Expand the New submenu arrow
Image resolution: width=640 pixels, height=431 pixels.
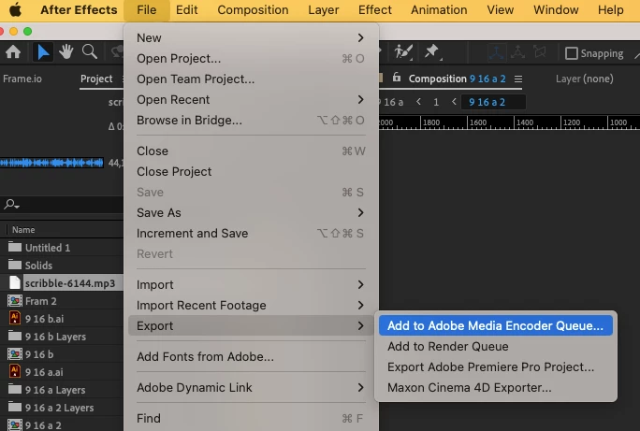[360, 38]
